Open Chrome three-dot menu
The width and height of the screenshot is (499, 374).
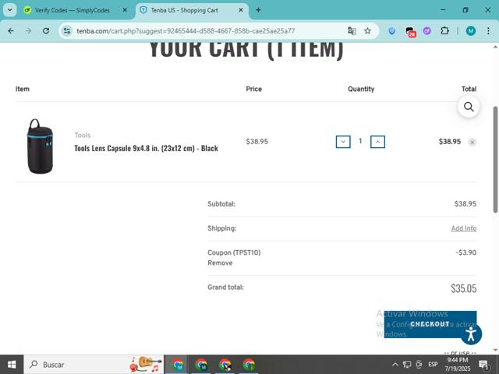(488, 31)
